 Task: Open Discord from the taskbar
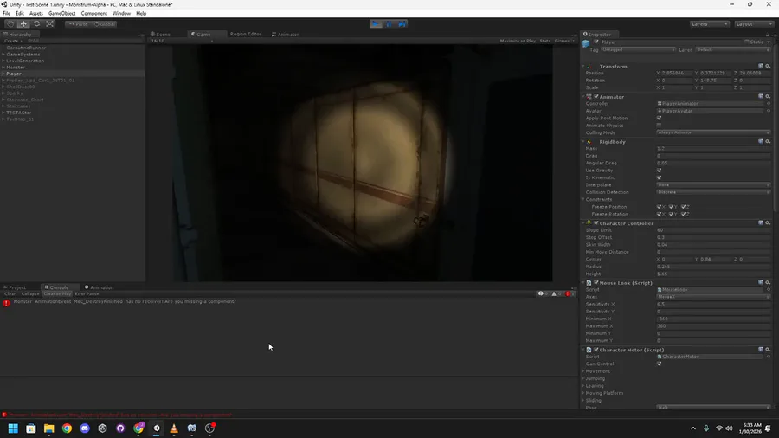coord(85,428)
